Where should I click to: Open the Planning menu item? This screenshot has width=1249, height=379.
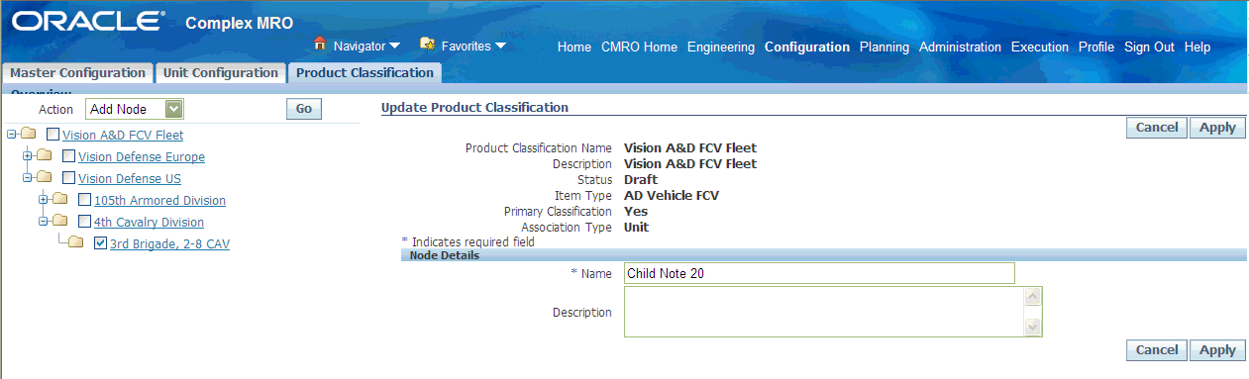coord(885,47)
